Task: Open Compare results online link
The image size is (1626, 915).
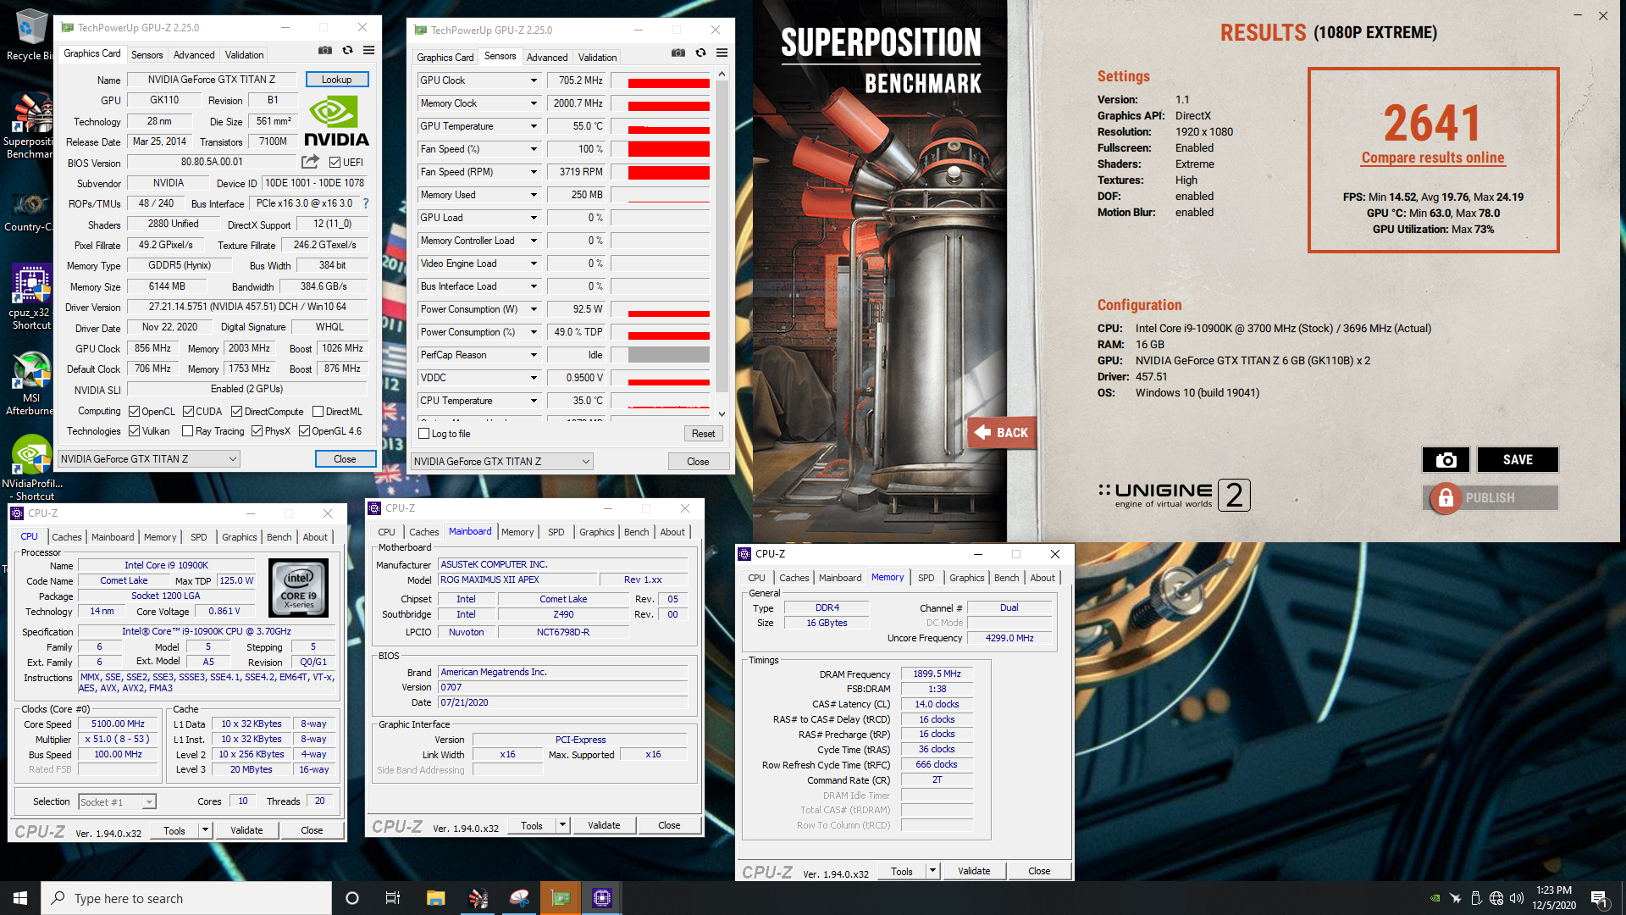Action: 1433,158
